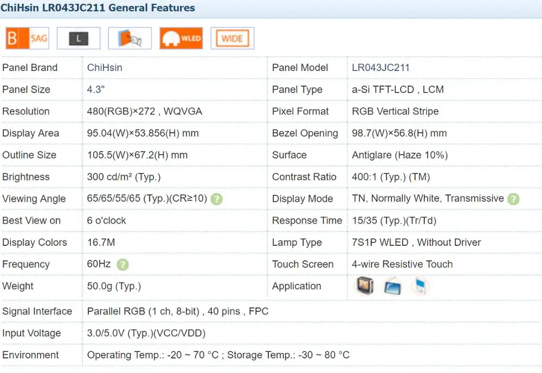Image resolution: width=542 pixels, height=373 pixels.
Task: Click the Lamp Type value 7S1P WLED
Action: pyautogui.click(x=380, y=243)
